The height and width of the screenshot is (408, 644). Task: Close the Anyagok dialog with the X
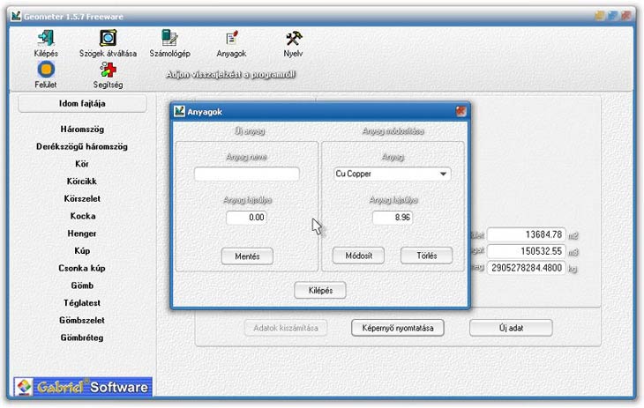point(461,112)
